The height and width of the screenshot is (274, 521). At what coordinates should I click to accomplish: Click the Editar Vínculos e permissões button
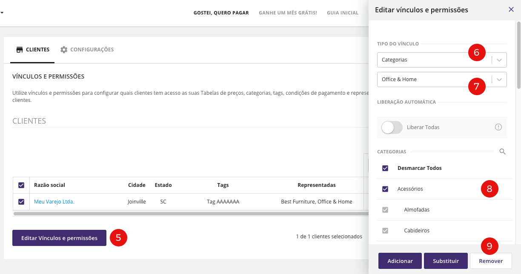coord(59,238)
